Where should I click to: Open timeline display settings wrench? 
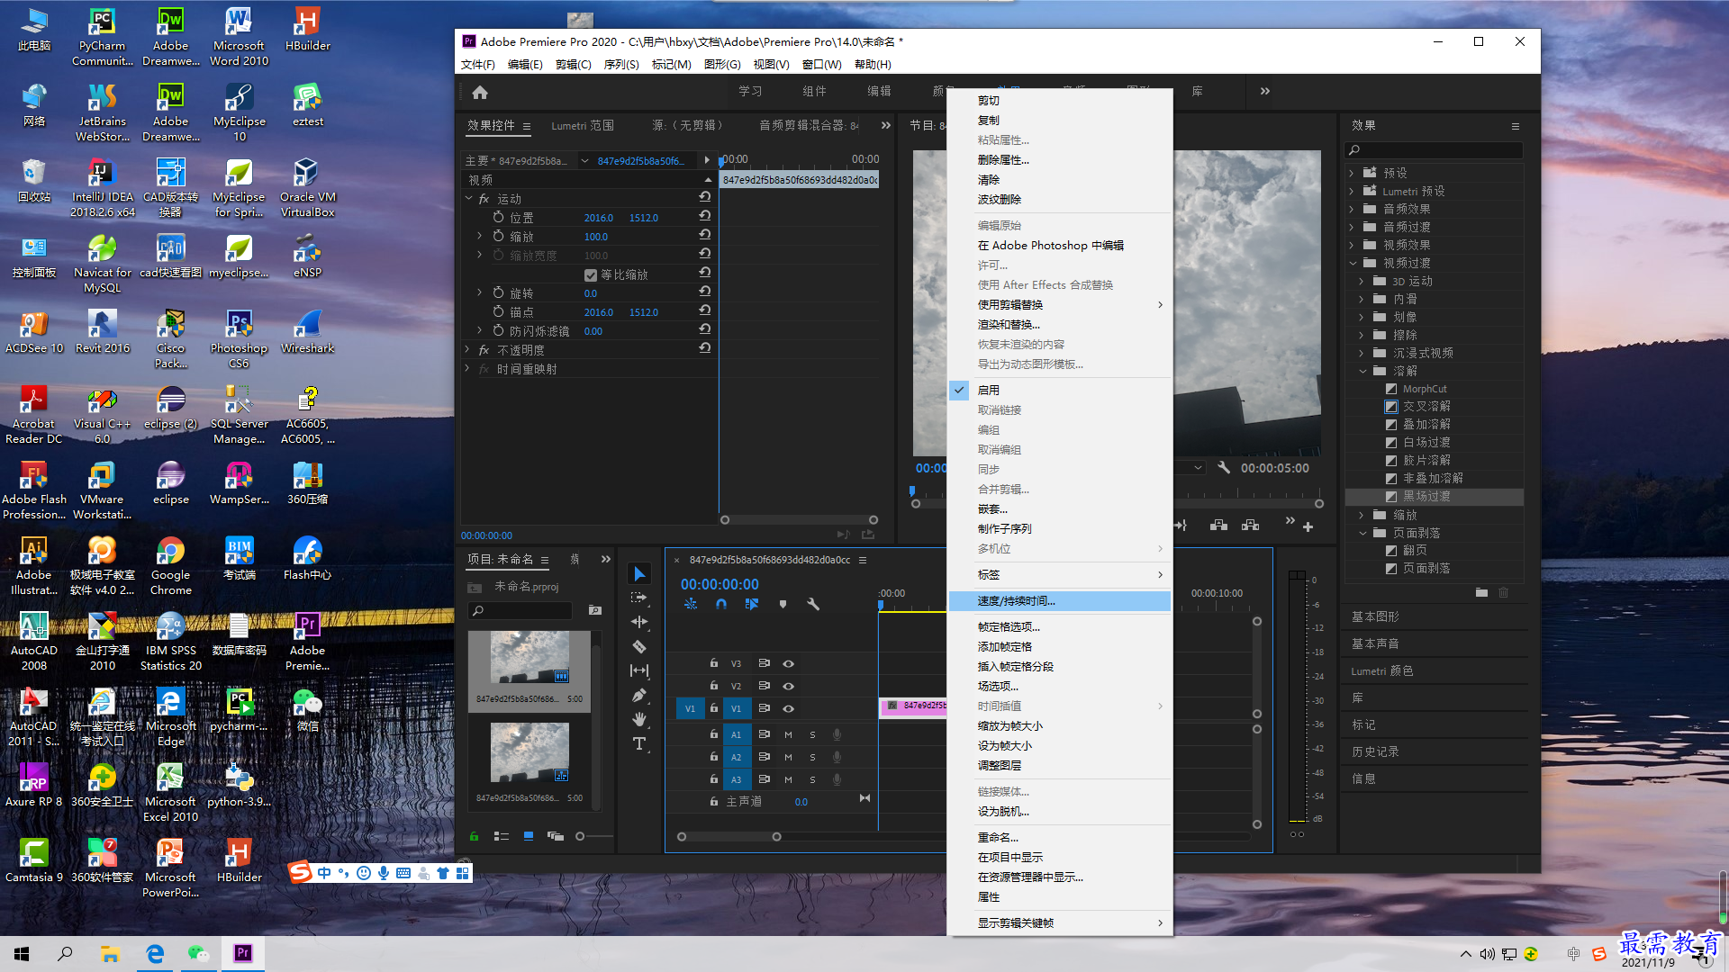pos(813,605)
